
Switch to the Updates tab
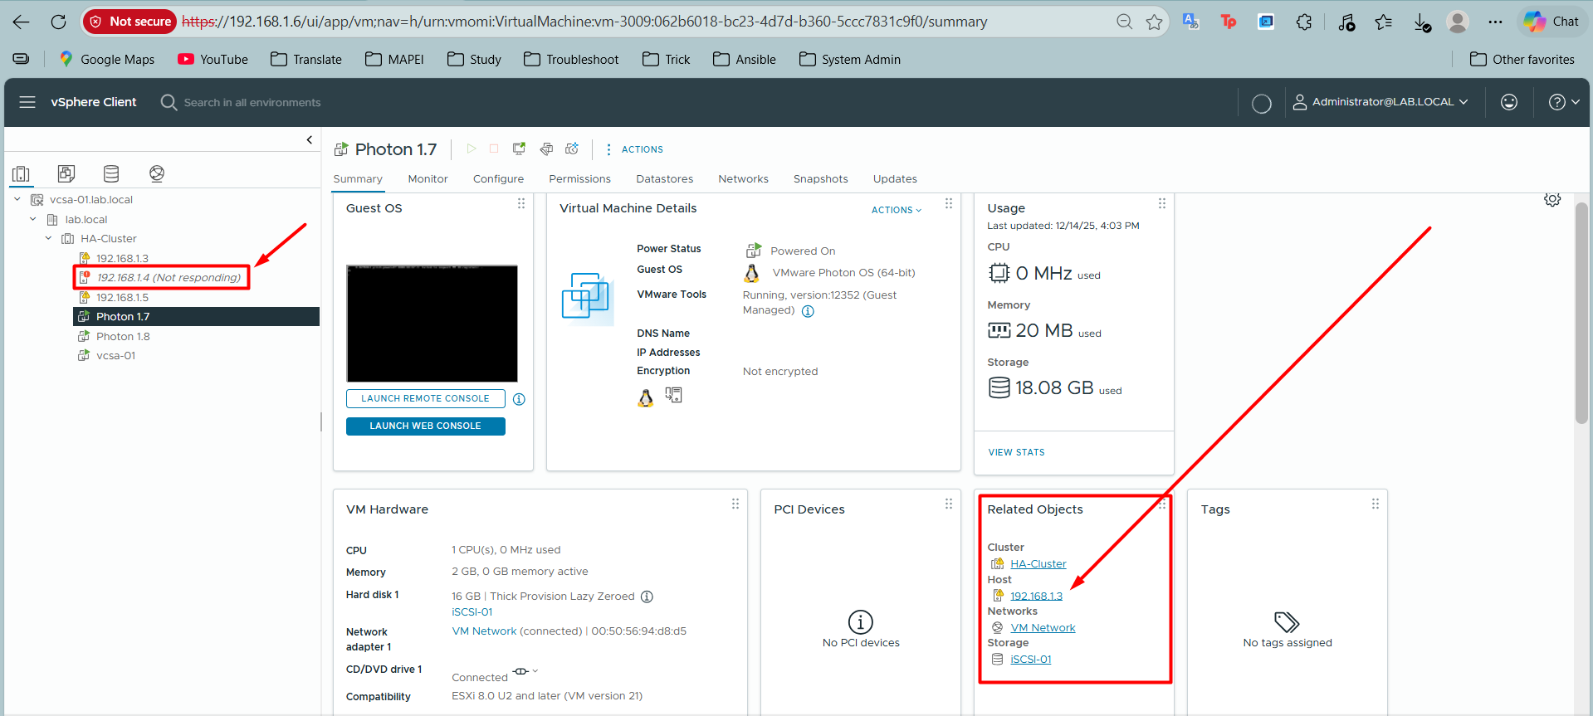895,178
